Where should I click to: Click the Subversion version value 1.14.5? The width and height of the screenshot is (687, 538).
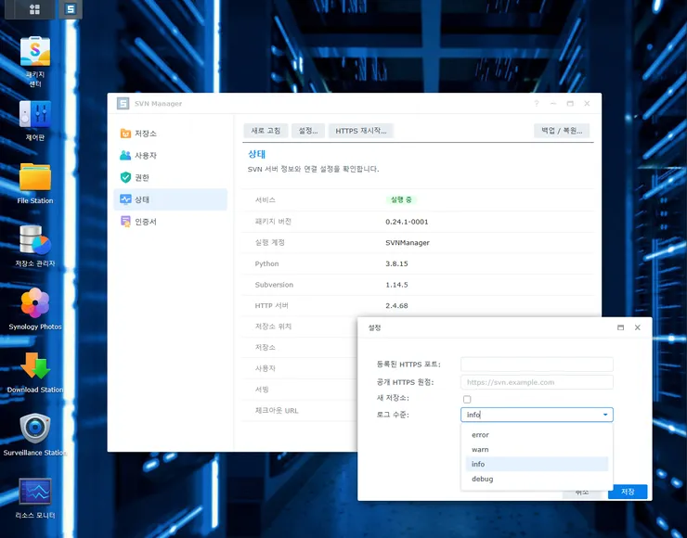tap(396, 285)
